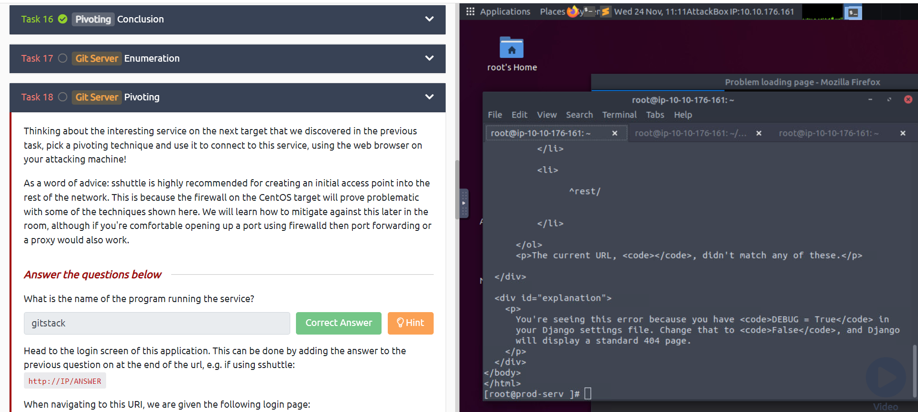Image resolution: width=918 pixels, height=412 pixels.
Task: Close the second terminal tab
Action: coord(759,133)
